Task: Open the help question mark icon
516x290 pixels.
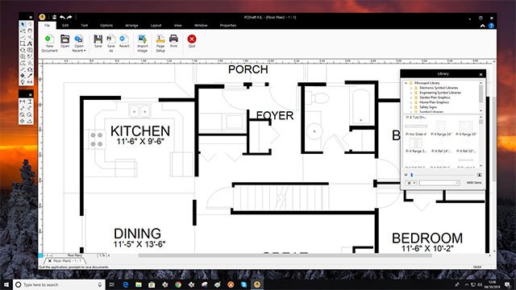Action: 491,26
